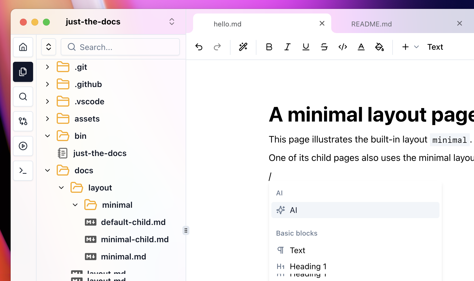Screen dimensions: 474x281
Task: Choose Heading 1 in slash menu
Action: point(355,266)
